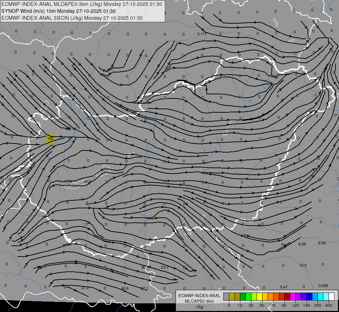Select the SBCIN (J/kg) header line
The height and width of the screenshot is (312, 339).
point(72,18)
